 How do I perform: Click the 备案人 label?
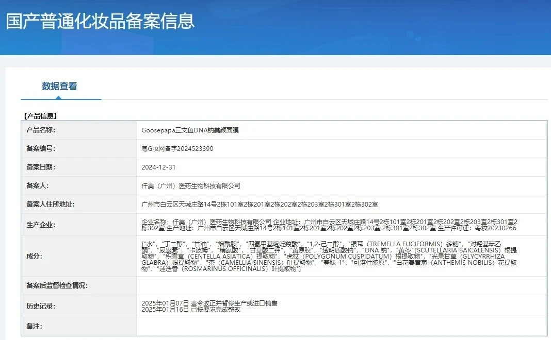[x=38, y=185]
